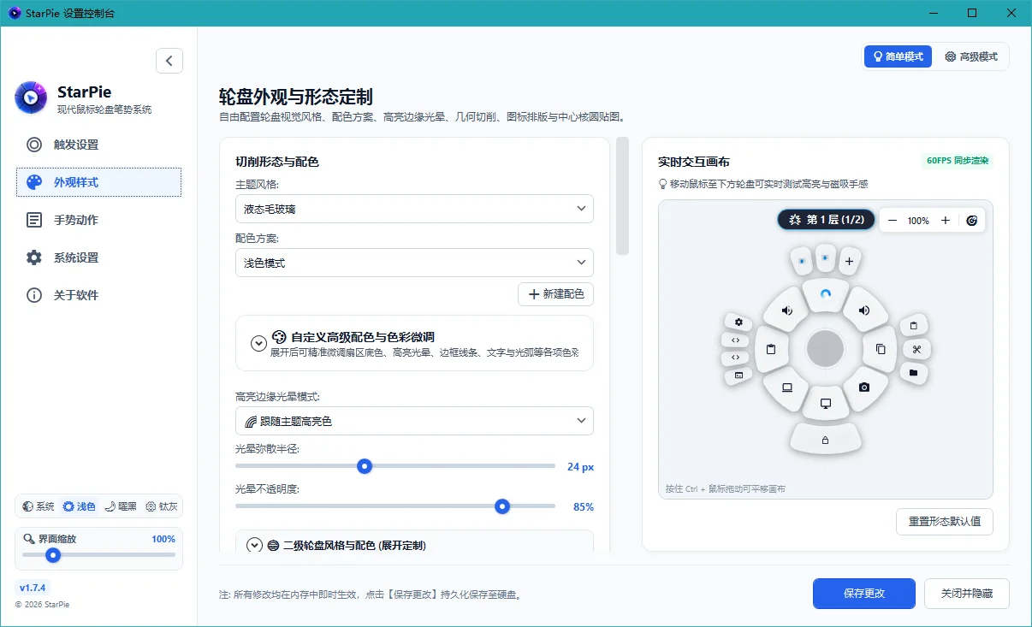Click the 光晕弥散半径 slider handle
The height and width of the screenshot is (627, 1032).
(365, 466)
